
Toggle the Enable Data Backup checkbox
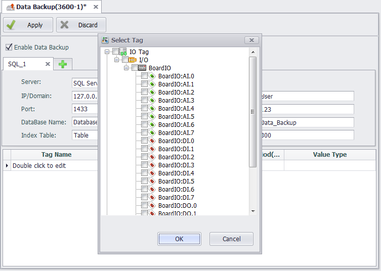click(9, 47)
